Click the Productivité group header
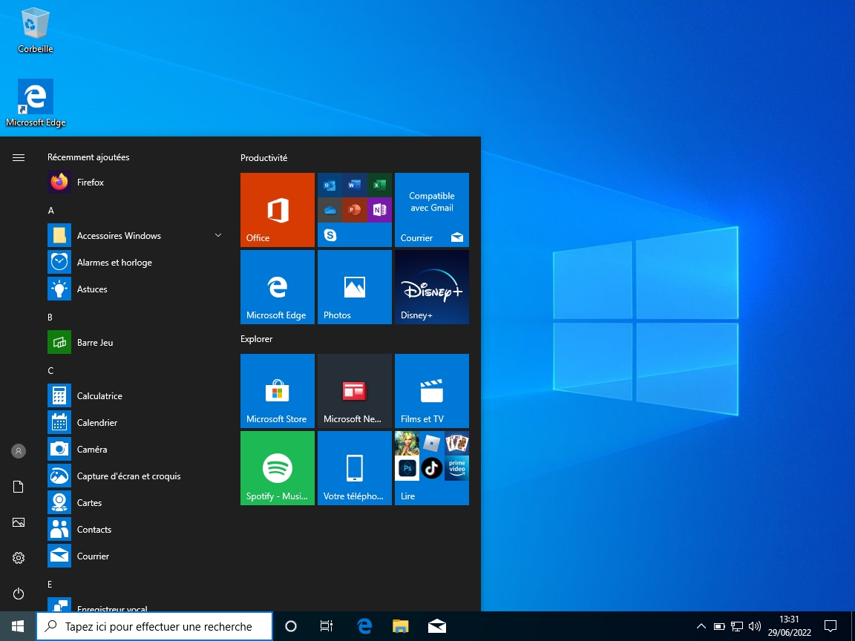This screenshot has height=641, width=855. (264, 157)
